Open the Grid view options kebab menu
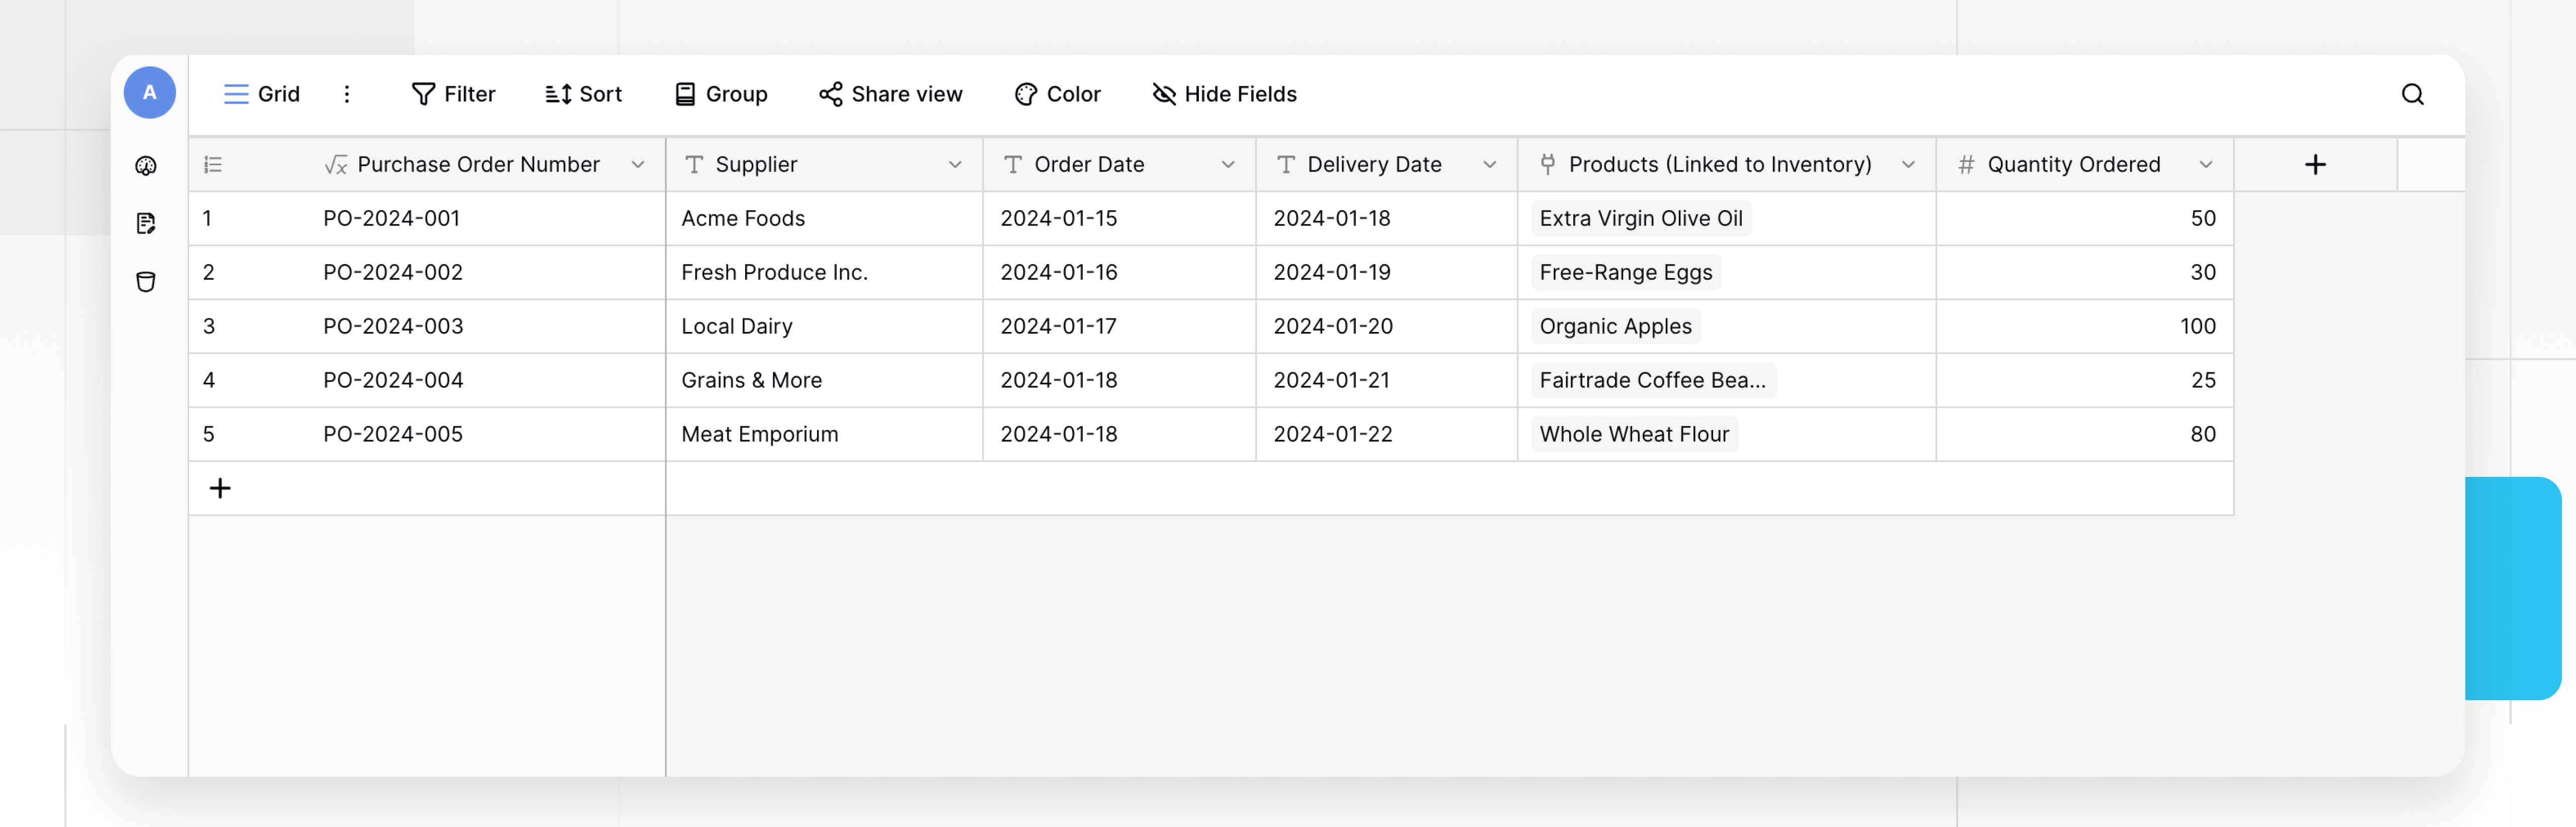This screenshot has width=2576, height=827. pyautogui.click(x=347, y=94)
